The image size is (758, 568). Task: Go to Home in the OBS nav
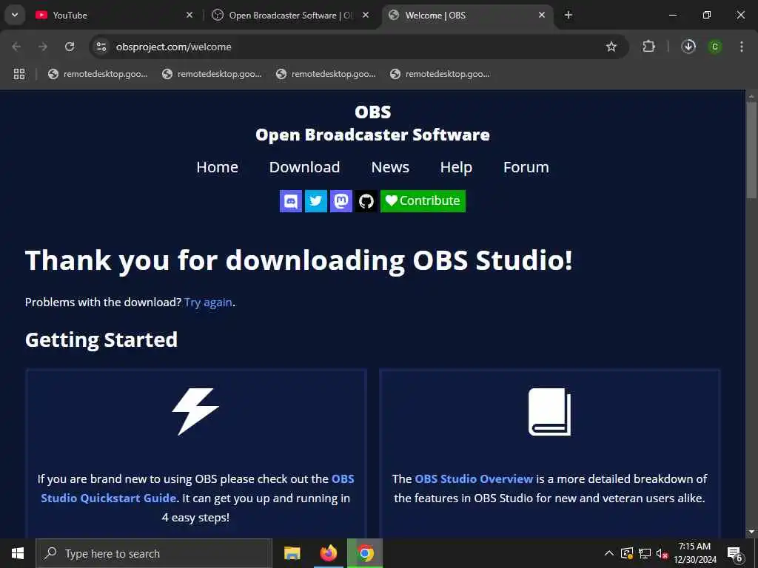coord(217,167)
